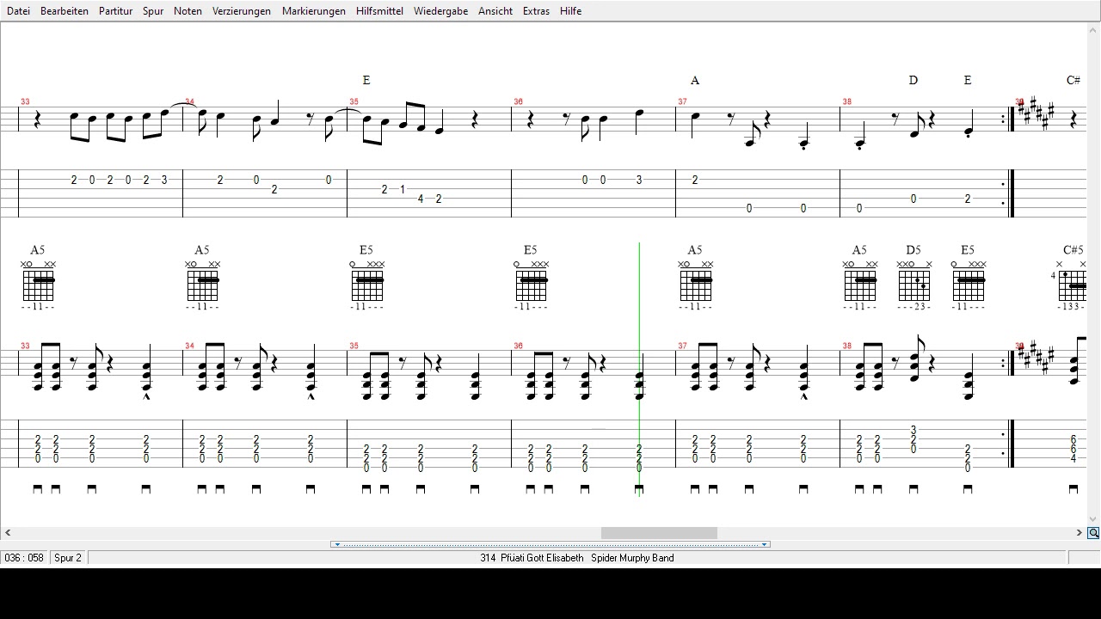Click the 'D' chord label above bar 38

[913, 80]
